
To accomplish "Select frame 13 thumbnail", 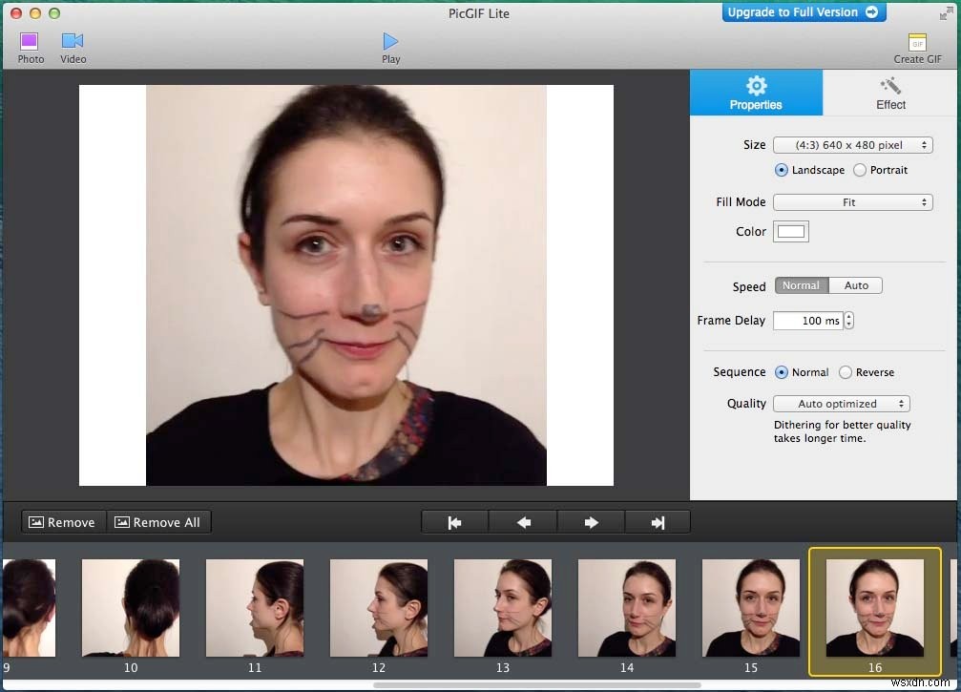I will point(503,608).
